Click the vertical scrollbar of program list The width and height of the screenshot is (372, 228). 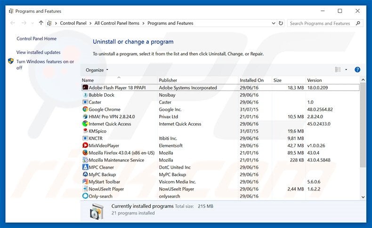(x=363, y=136)
